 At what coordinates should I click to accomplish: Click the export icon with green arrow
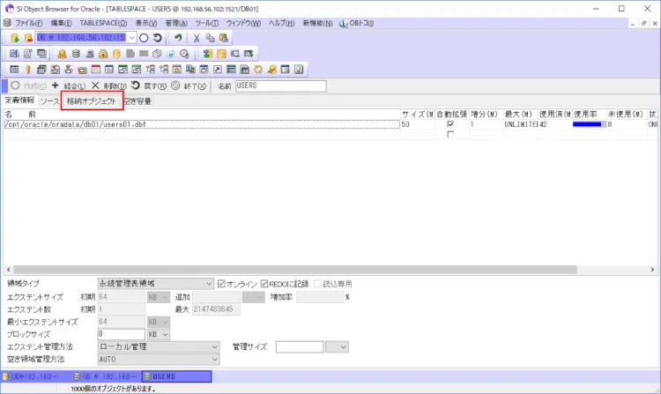pyautogui.click(x=249, y=54)
